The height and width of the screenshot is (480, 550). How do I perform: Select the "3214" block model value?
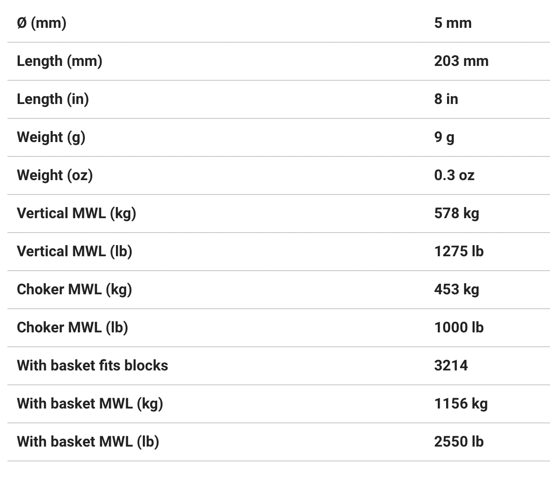pyautogui.click(x=451, y=365)
